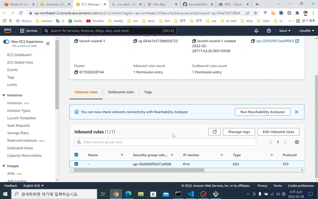
Task: Share this page from the address bar
Action: tap(247, 13)
